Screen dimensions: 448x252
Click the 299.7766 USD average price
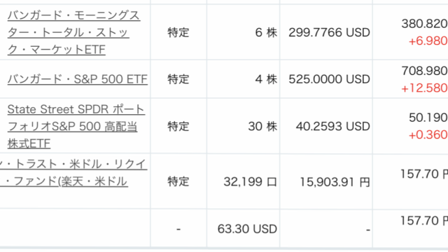329,33
